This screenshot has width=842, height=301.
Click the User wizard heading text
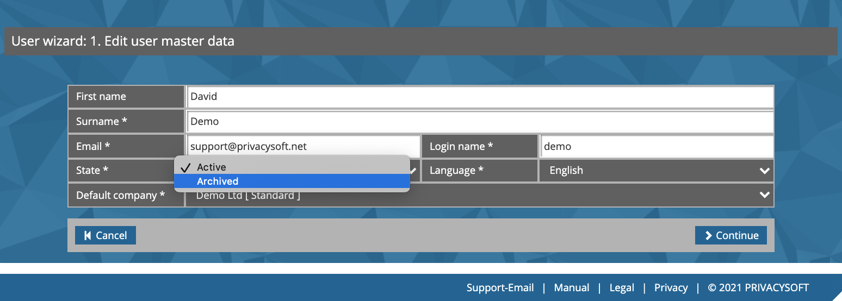(123, 41)
